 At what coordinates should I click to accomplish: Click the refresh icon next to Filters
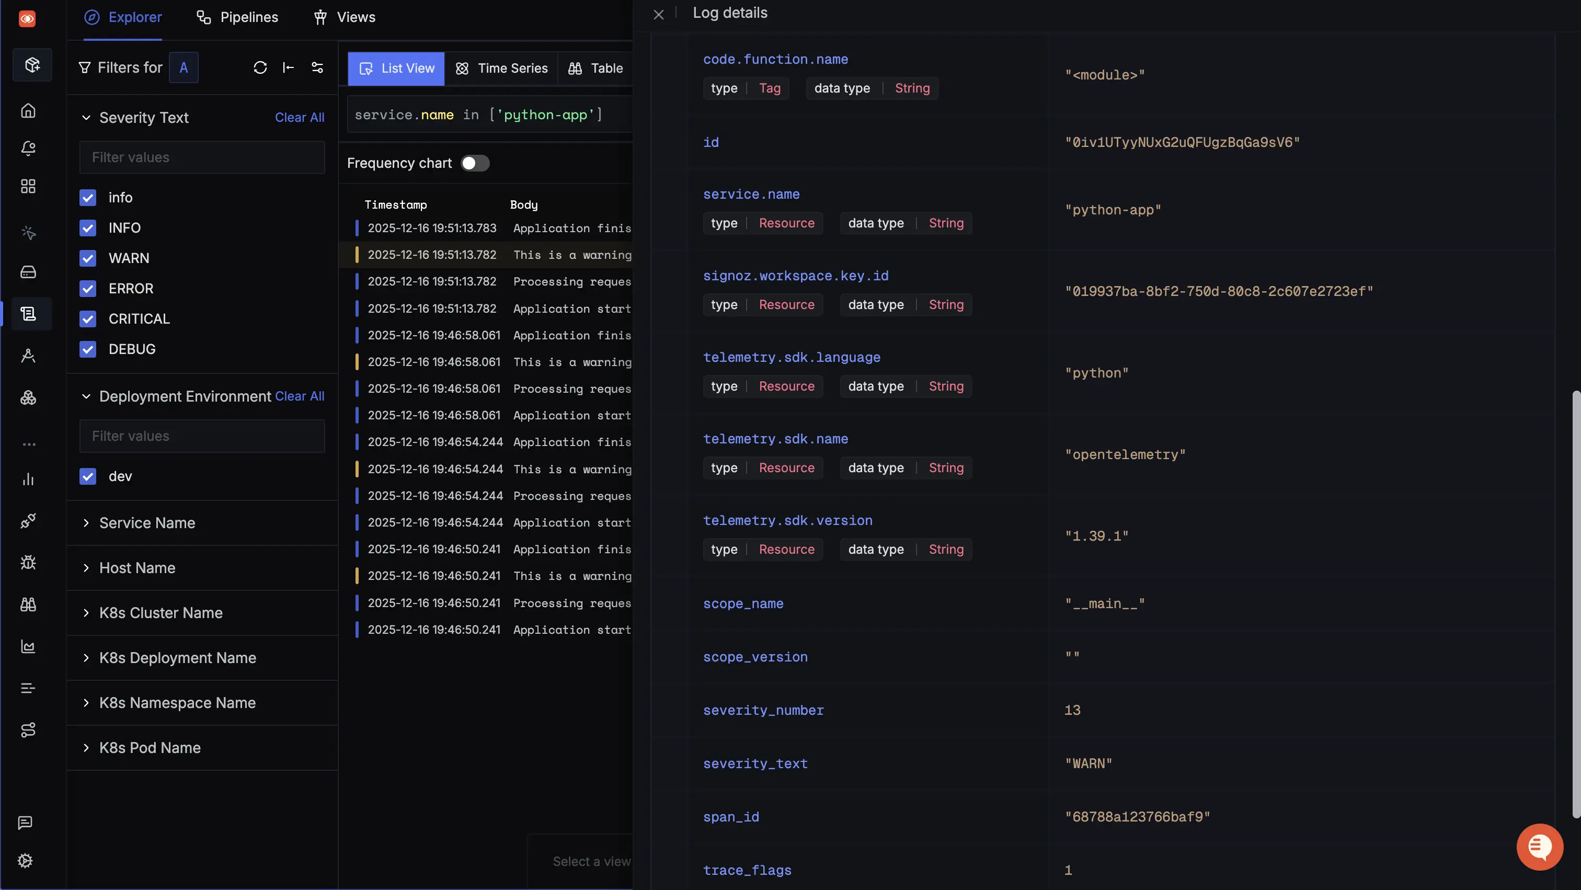[x=260, y=67]
